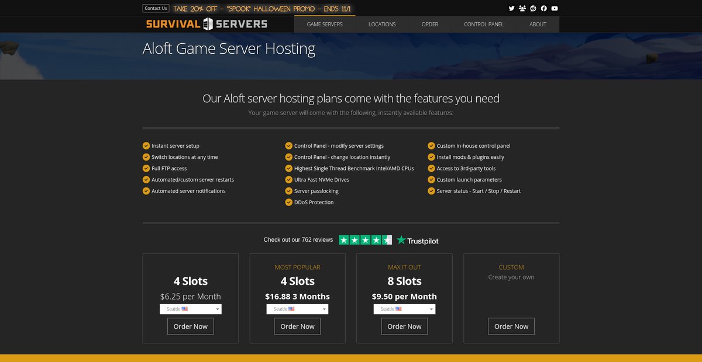This screenshot has height=362, width=702.
Task: Open the Twitter icon link
Action: [511, 8]
